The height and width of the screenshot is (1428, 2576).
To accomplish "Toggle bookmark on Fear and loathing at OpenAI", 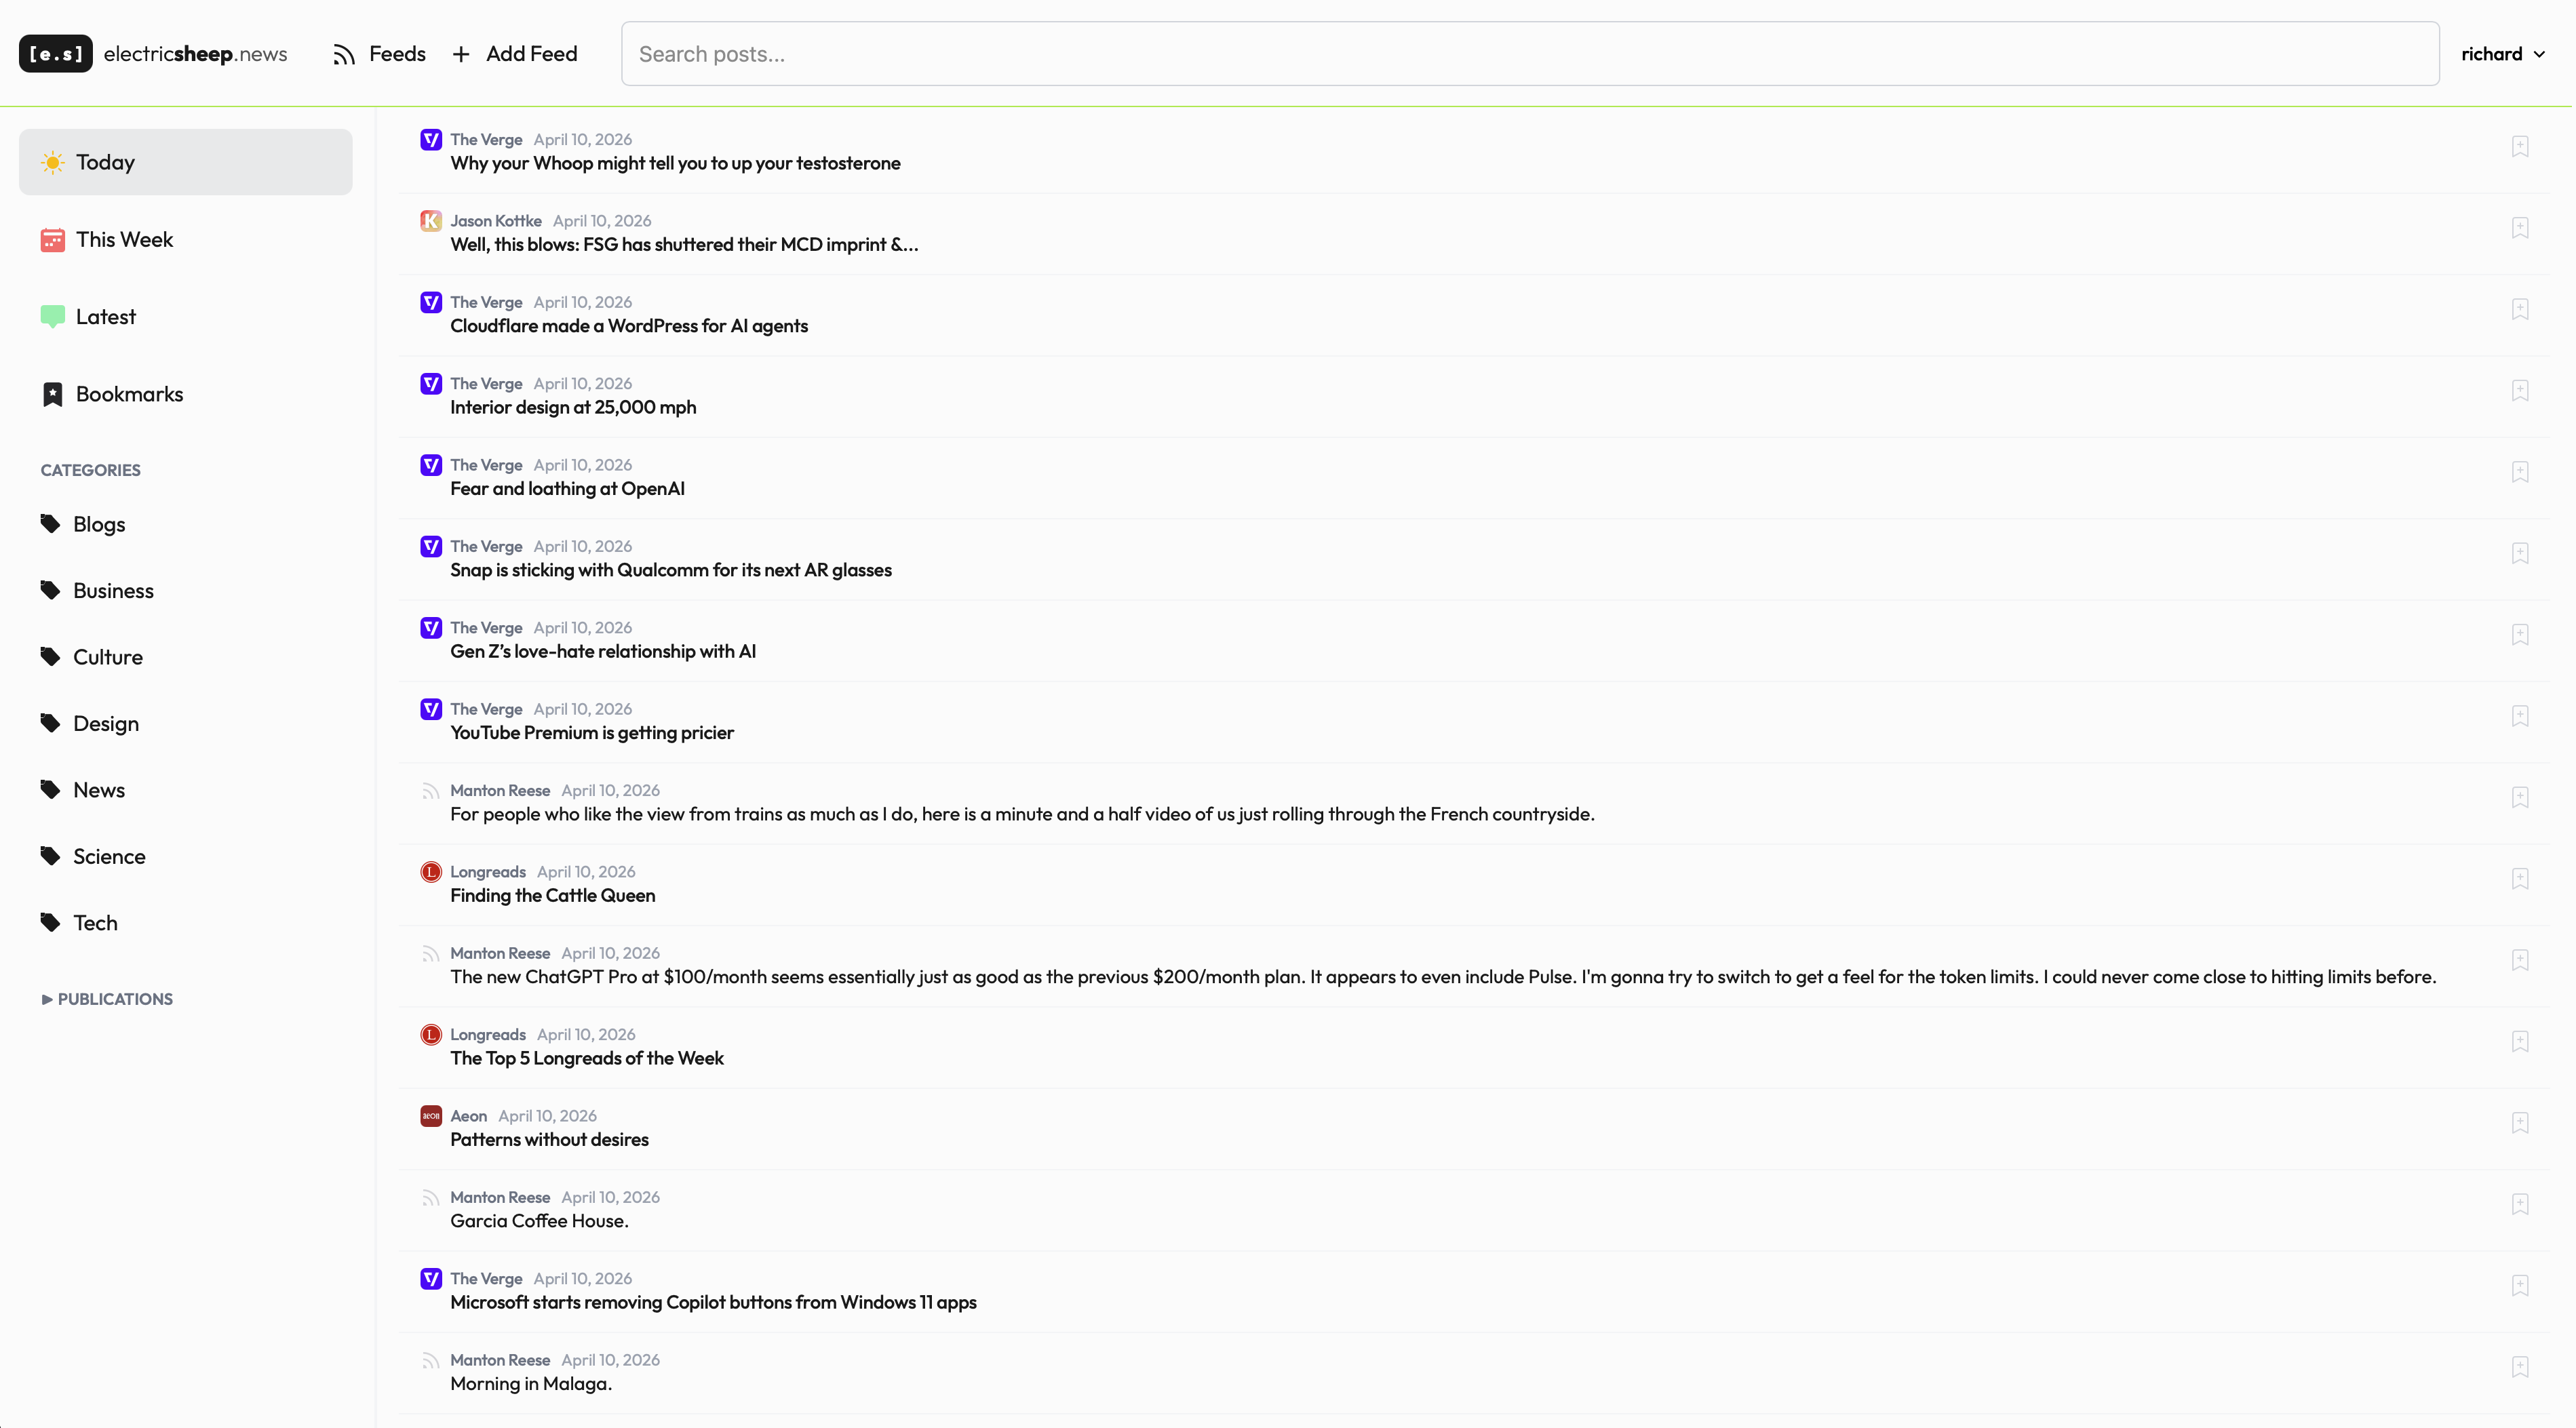I will [2519, 472].
